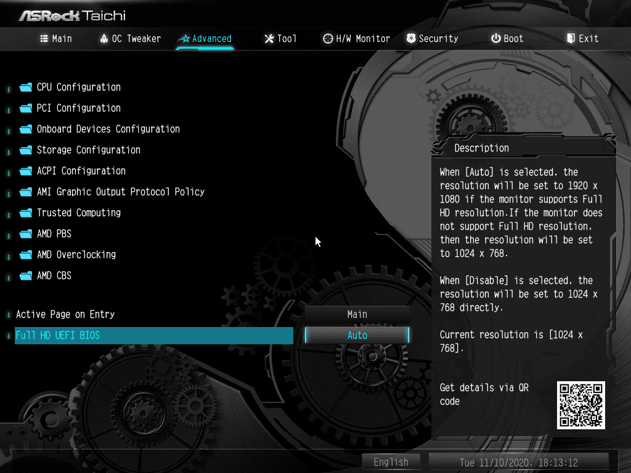Click the Onboard Devices Configuration folder icon
The image size is (631, 473).
coord(26,129)
